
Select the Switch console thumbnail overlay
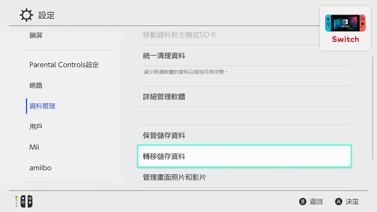(x=345, y=22)
